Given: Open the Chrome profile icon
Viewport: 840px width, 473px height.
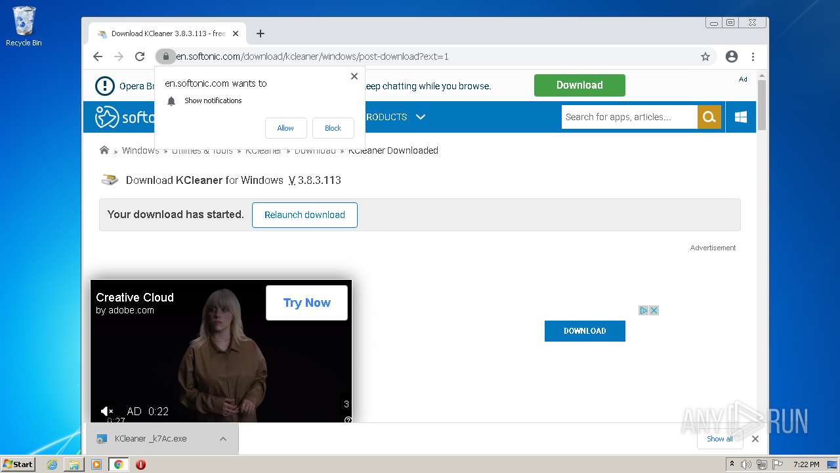Looking at the screenshot, I should coord(732,56).
